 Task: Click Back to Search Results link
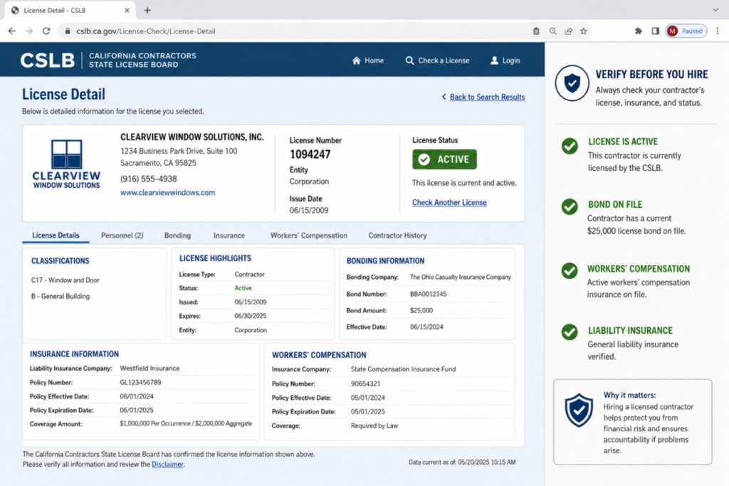(x=487, y=97)
